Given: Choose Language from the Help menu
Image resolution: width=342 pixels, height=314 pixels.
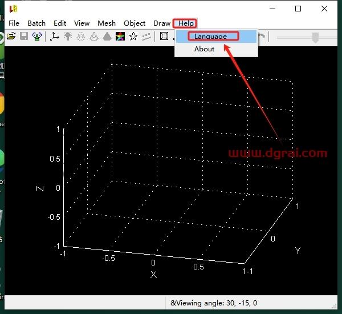Looking at the screenshot, I should [x=217, y=37].
